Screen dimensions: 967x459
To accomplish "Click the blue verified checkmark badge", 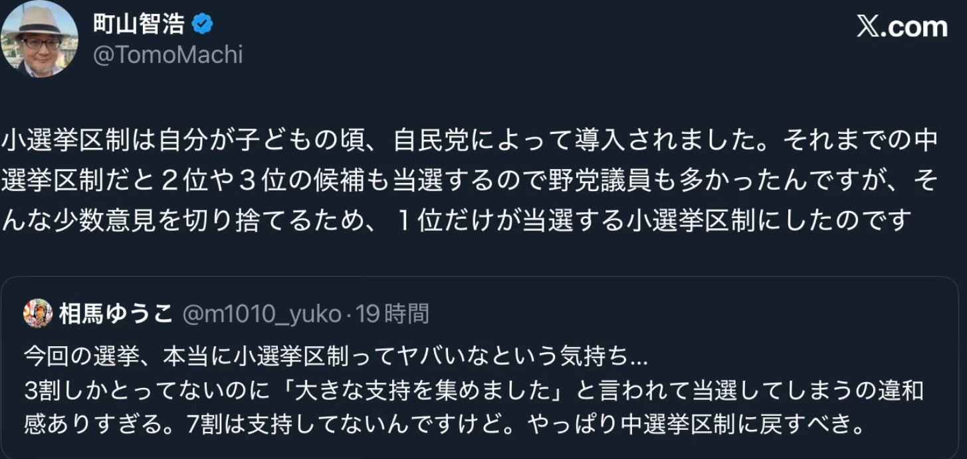I will (202, 25).
